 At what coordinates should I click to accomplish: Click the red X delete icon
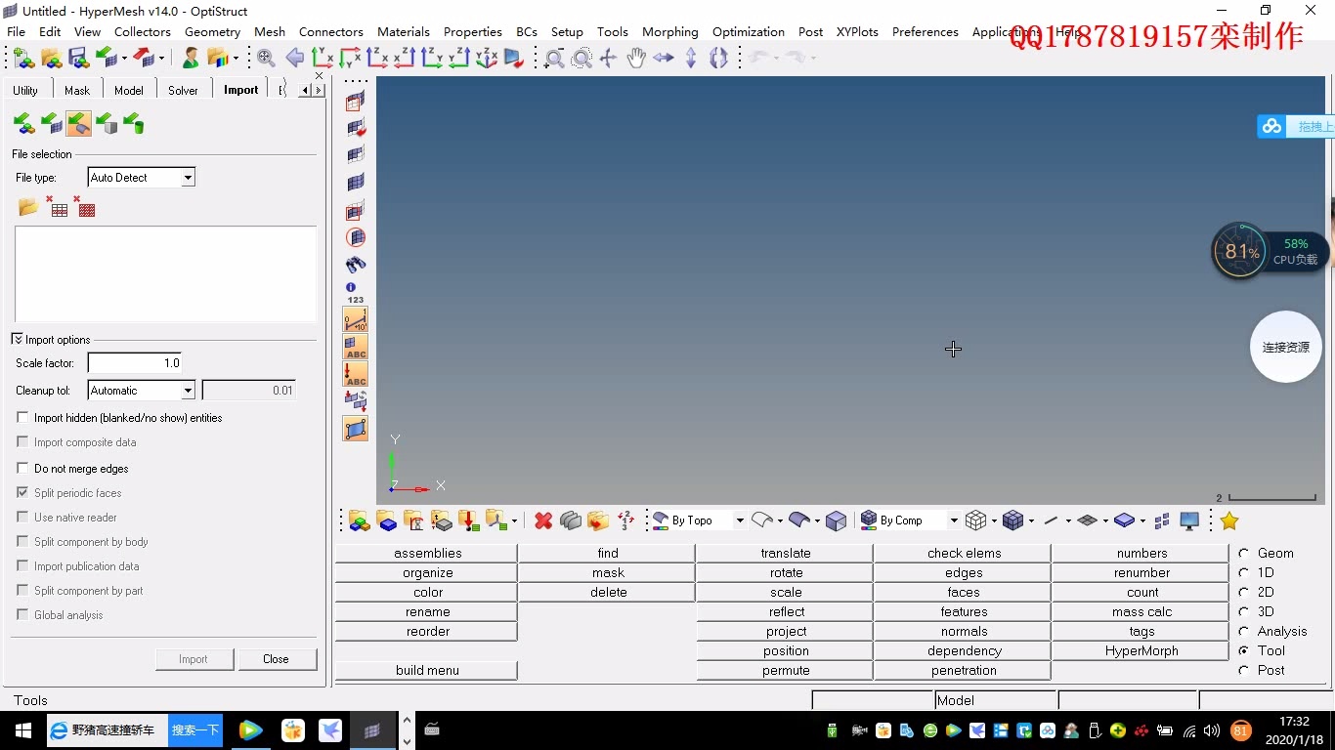(543, 521)
